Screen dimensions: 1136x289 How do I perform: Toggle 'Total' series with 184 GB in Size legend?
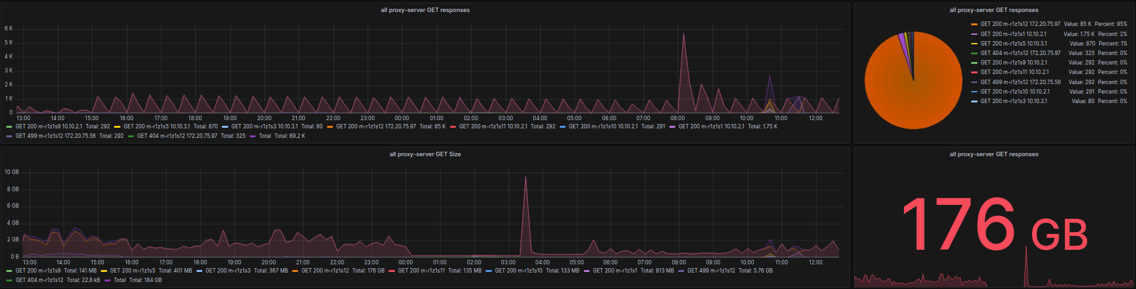(x=119, y=280)
